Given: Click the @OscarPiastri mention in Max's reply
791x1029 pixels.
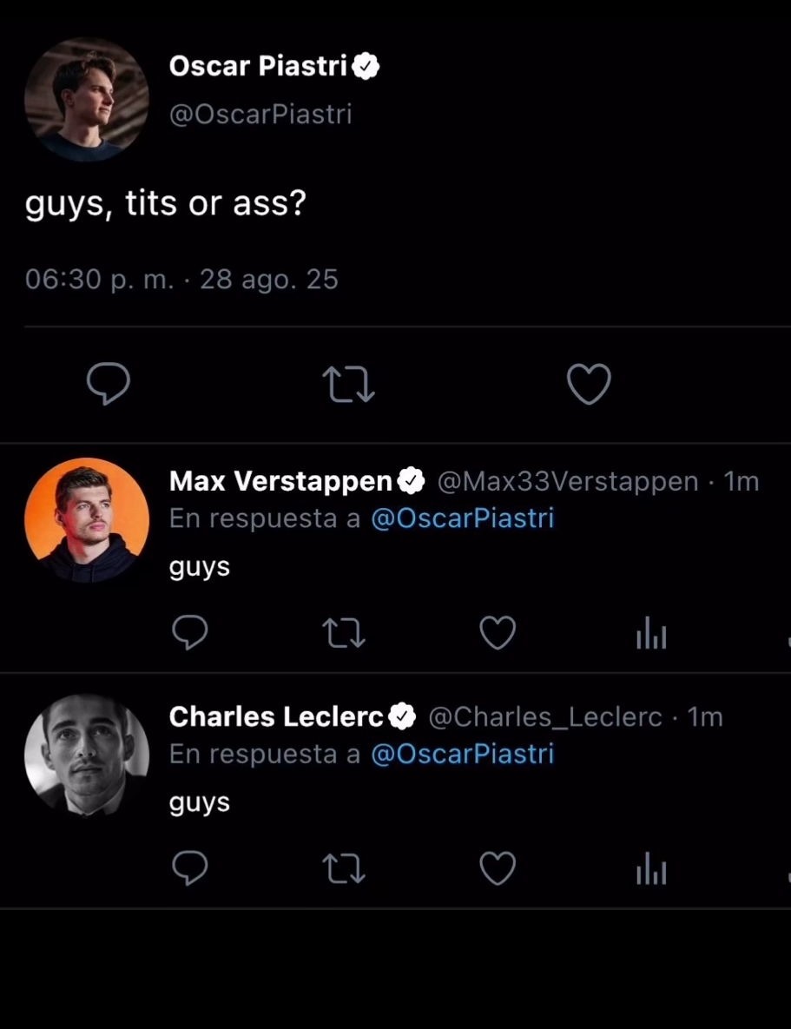Looking at the screenshot, I should pyautogui.click(x=462, y=518).
